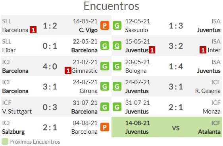Click green G badge for Juventus–Monza match
Viewport: 223px width, 146px height.
(117, 107)
